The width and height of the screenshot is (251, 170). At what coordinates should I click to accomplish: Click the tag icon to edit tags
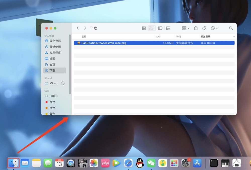[x=204, y=28]
